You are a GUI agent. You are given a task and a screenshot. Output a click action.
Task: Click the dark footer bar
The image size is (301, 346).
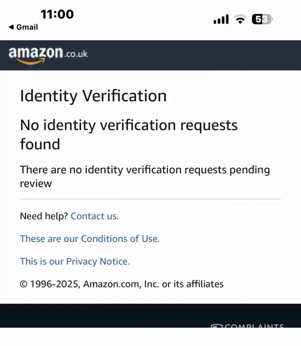[x=104, y=316]
